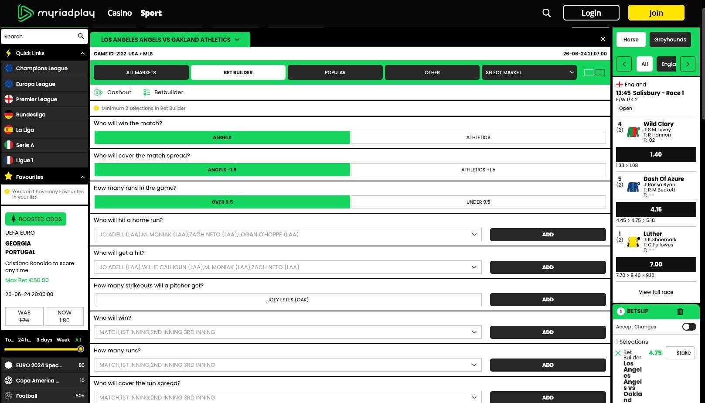
Task: Click the Premier League England flag icon
Action: tap(8, 99)
